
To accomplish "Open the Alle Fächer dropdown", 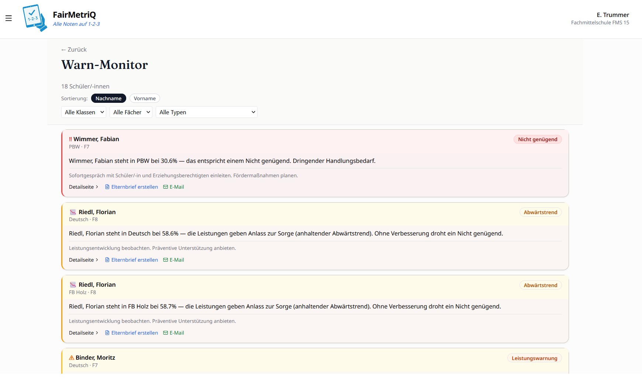I will click(x=131, y=112).
